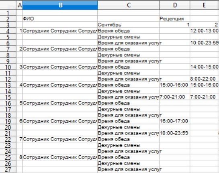Select row 7 header
Image resolution: width=219 pixels, height=173 pixels.
click(8, 49)
